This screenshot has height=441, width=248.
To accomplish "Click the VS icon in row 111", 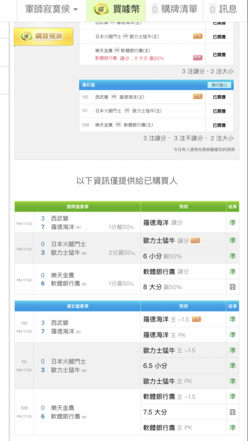I will pos(127,111).
